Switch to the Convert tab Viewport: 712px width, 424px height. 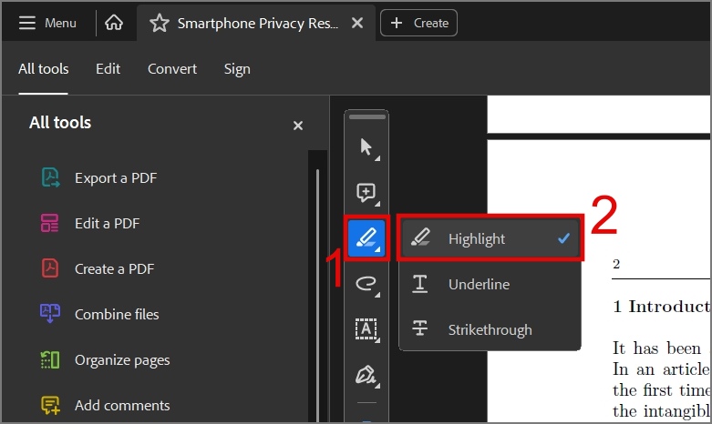pyautogui.click(x=172, y=69)
